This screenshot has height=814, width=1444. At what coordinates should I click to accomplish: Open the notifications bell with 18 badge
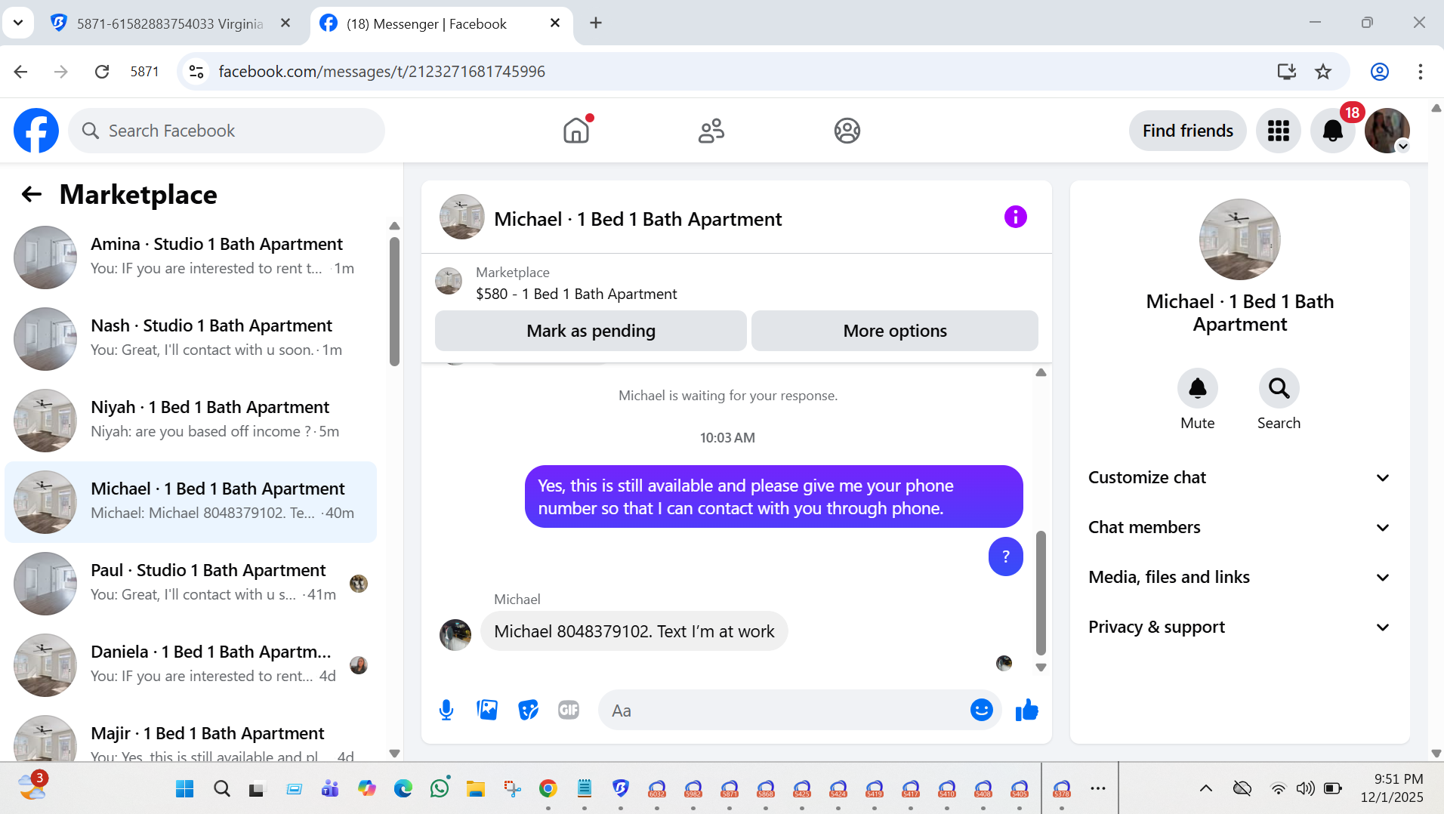click(x=1333, y=131)
